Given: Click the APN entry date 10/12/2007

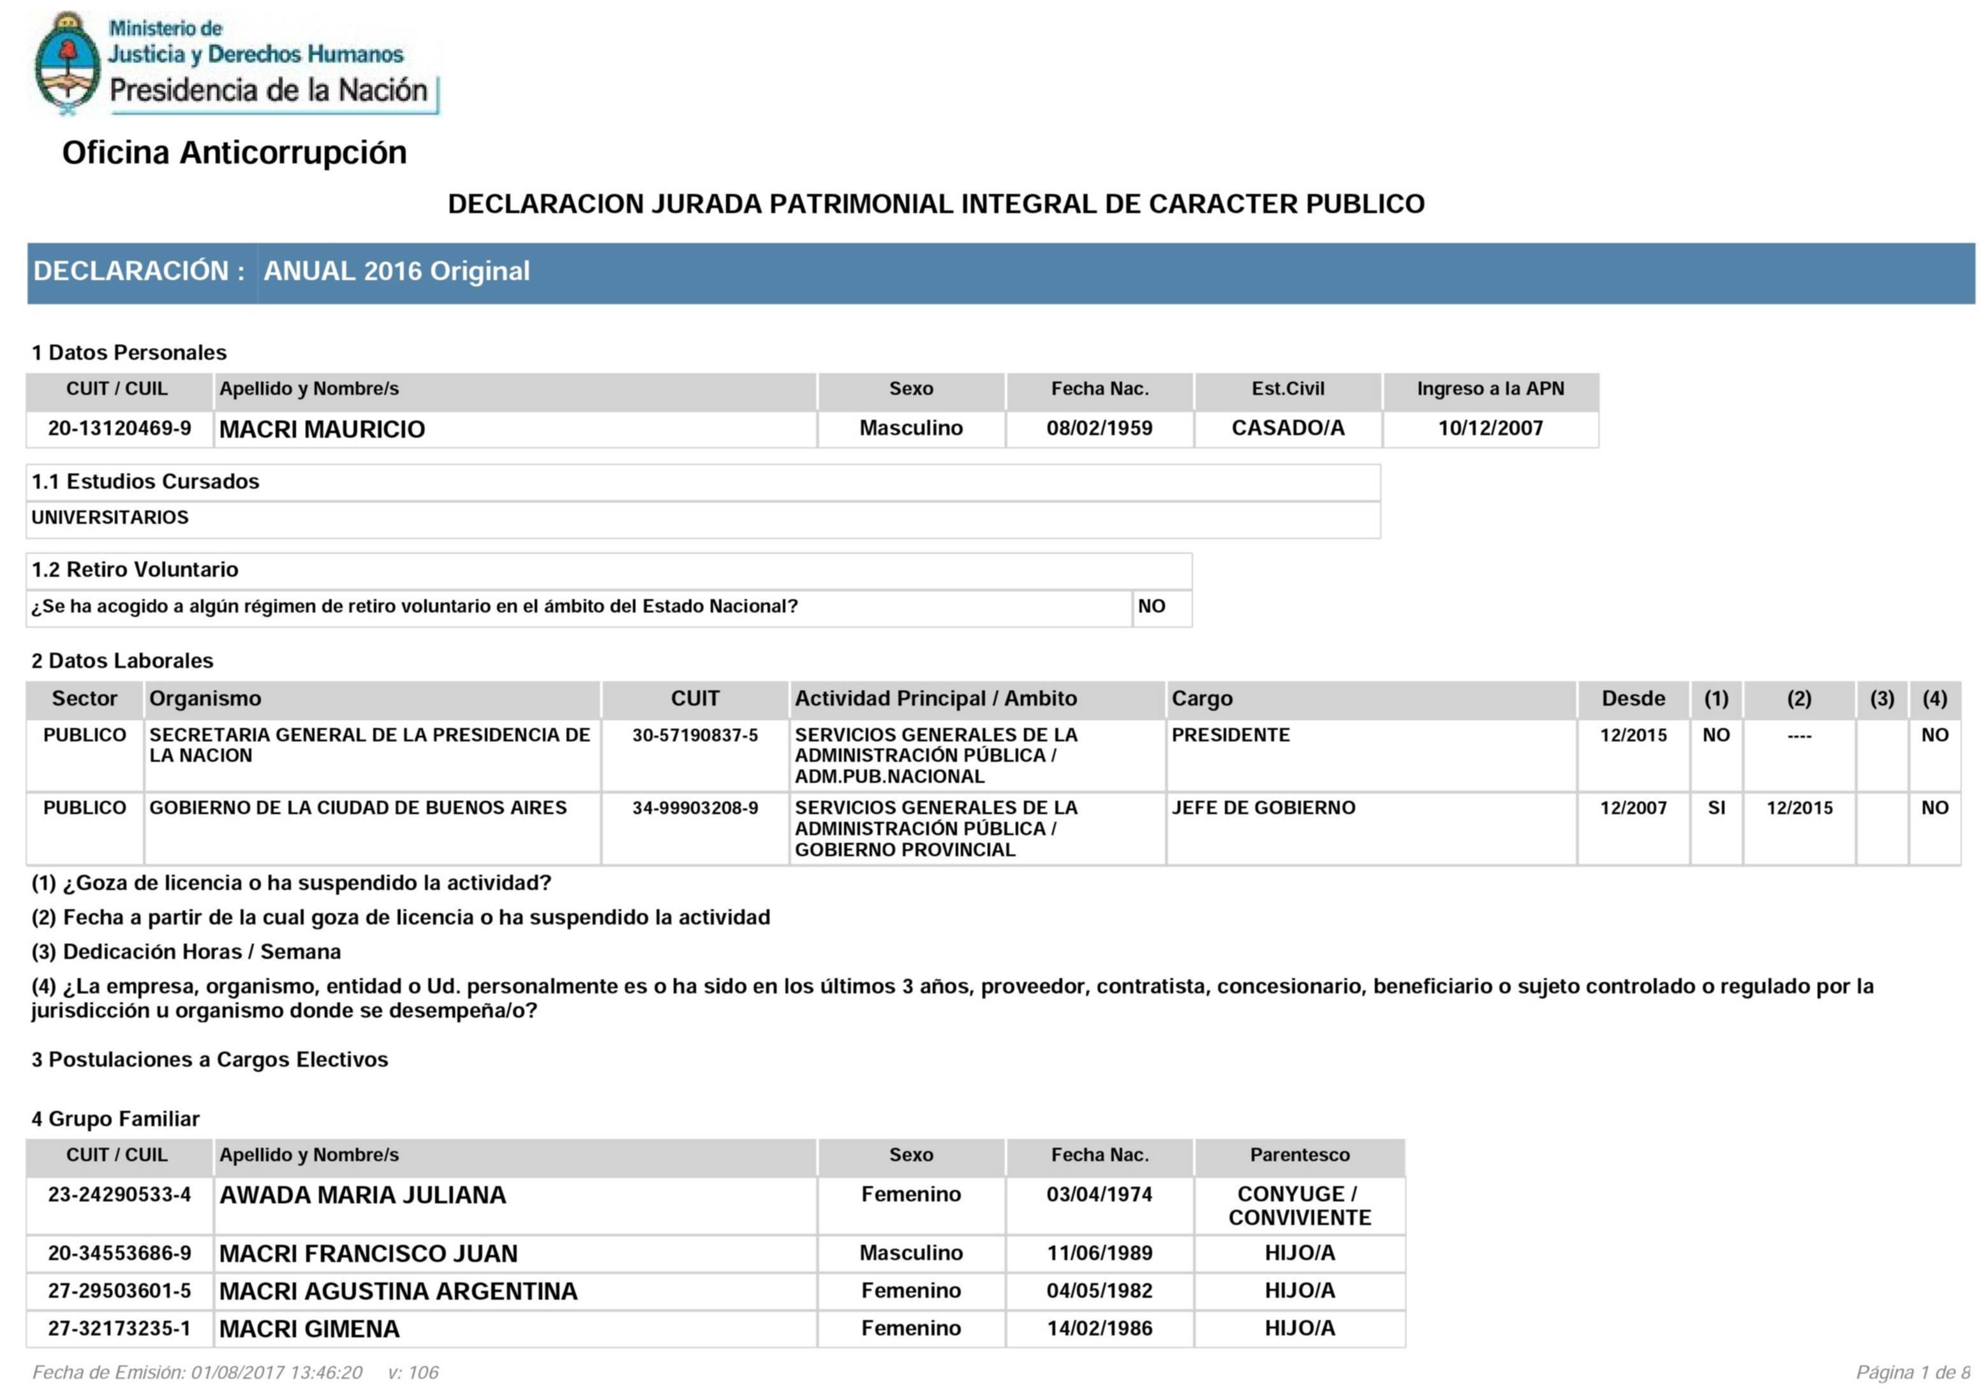Looking at the screenshot, I should 1490,428.
